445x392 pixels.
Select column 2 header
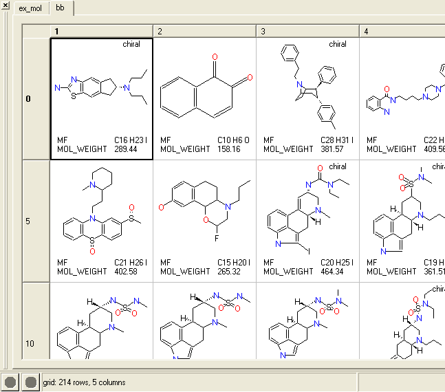click(204, 31)
